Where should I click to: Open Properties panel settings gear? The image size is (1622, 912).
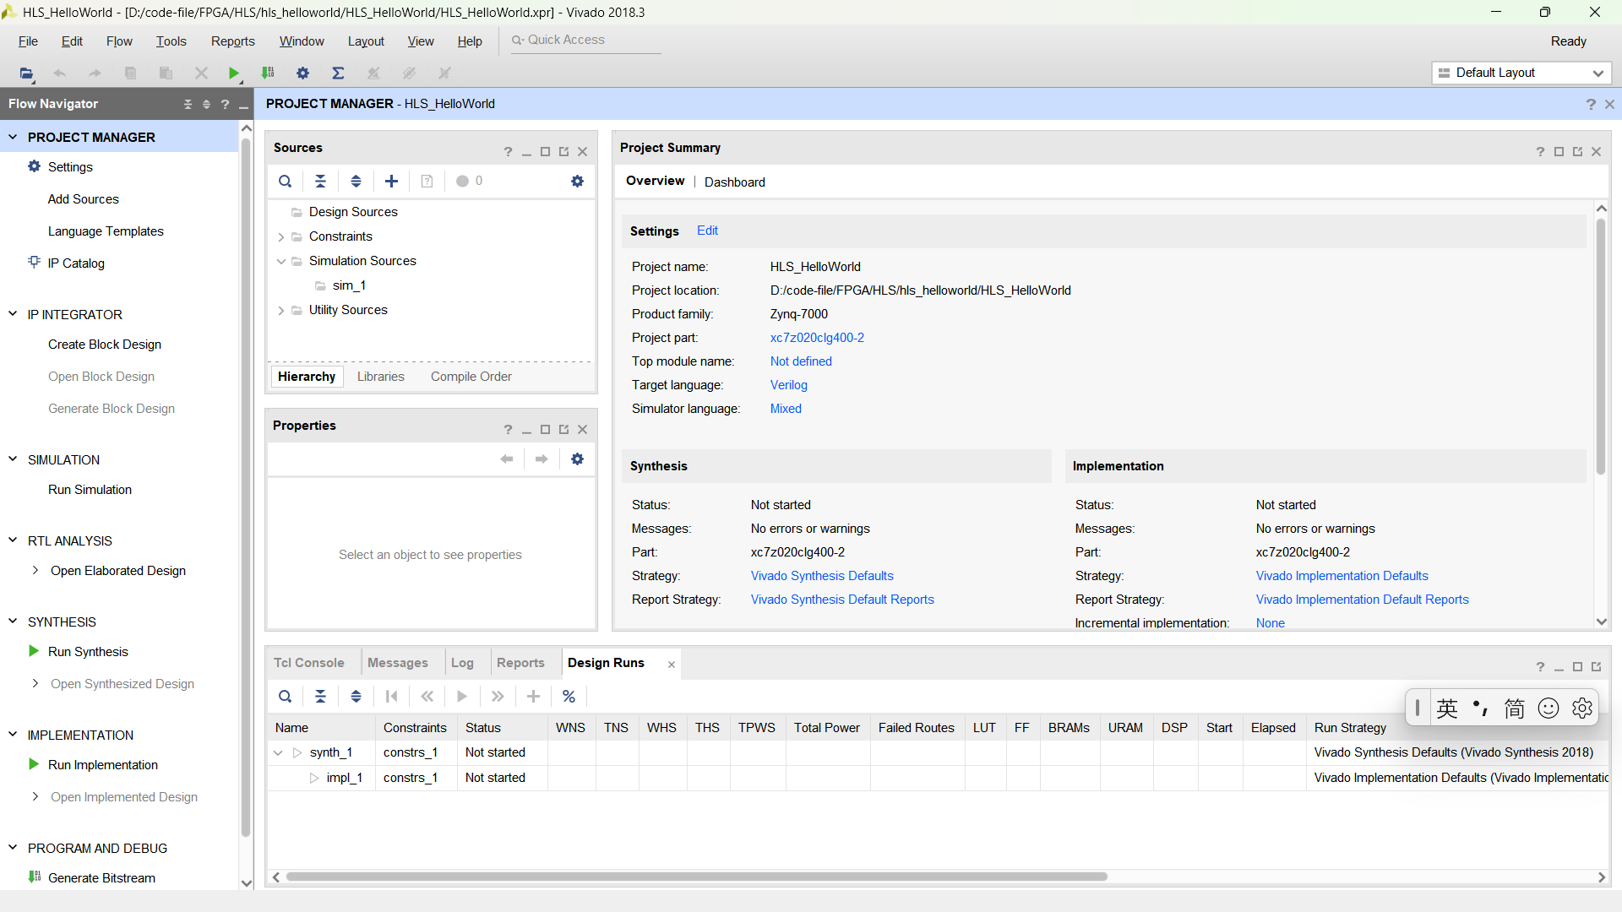(x=578, y=459)
